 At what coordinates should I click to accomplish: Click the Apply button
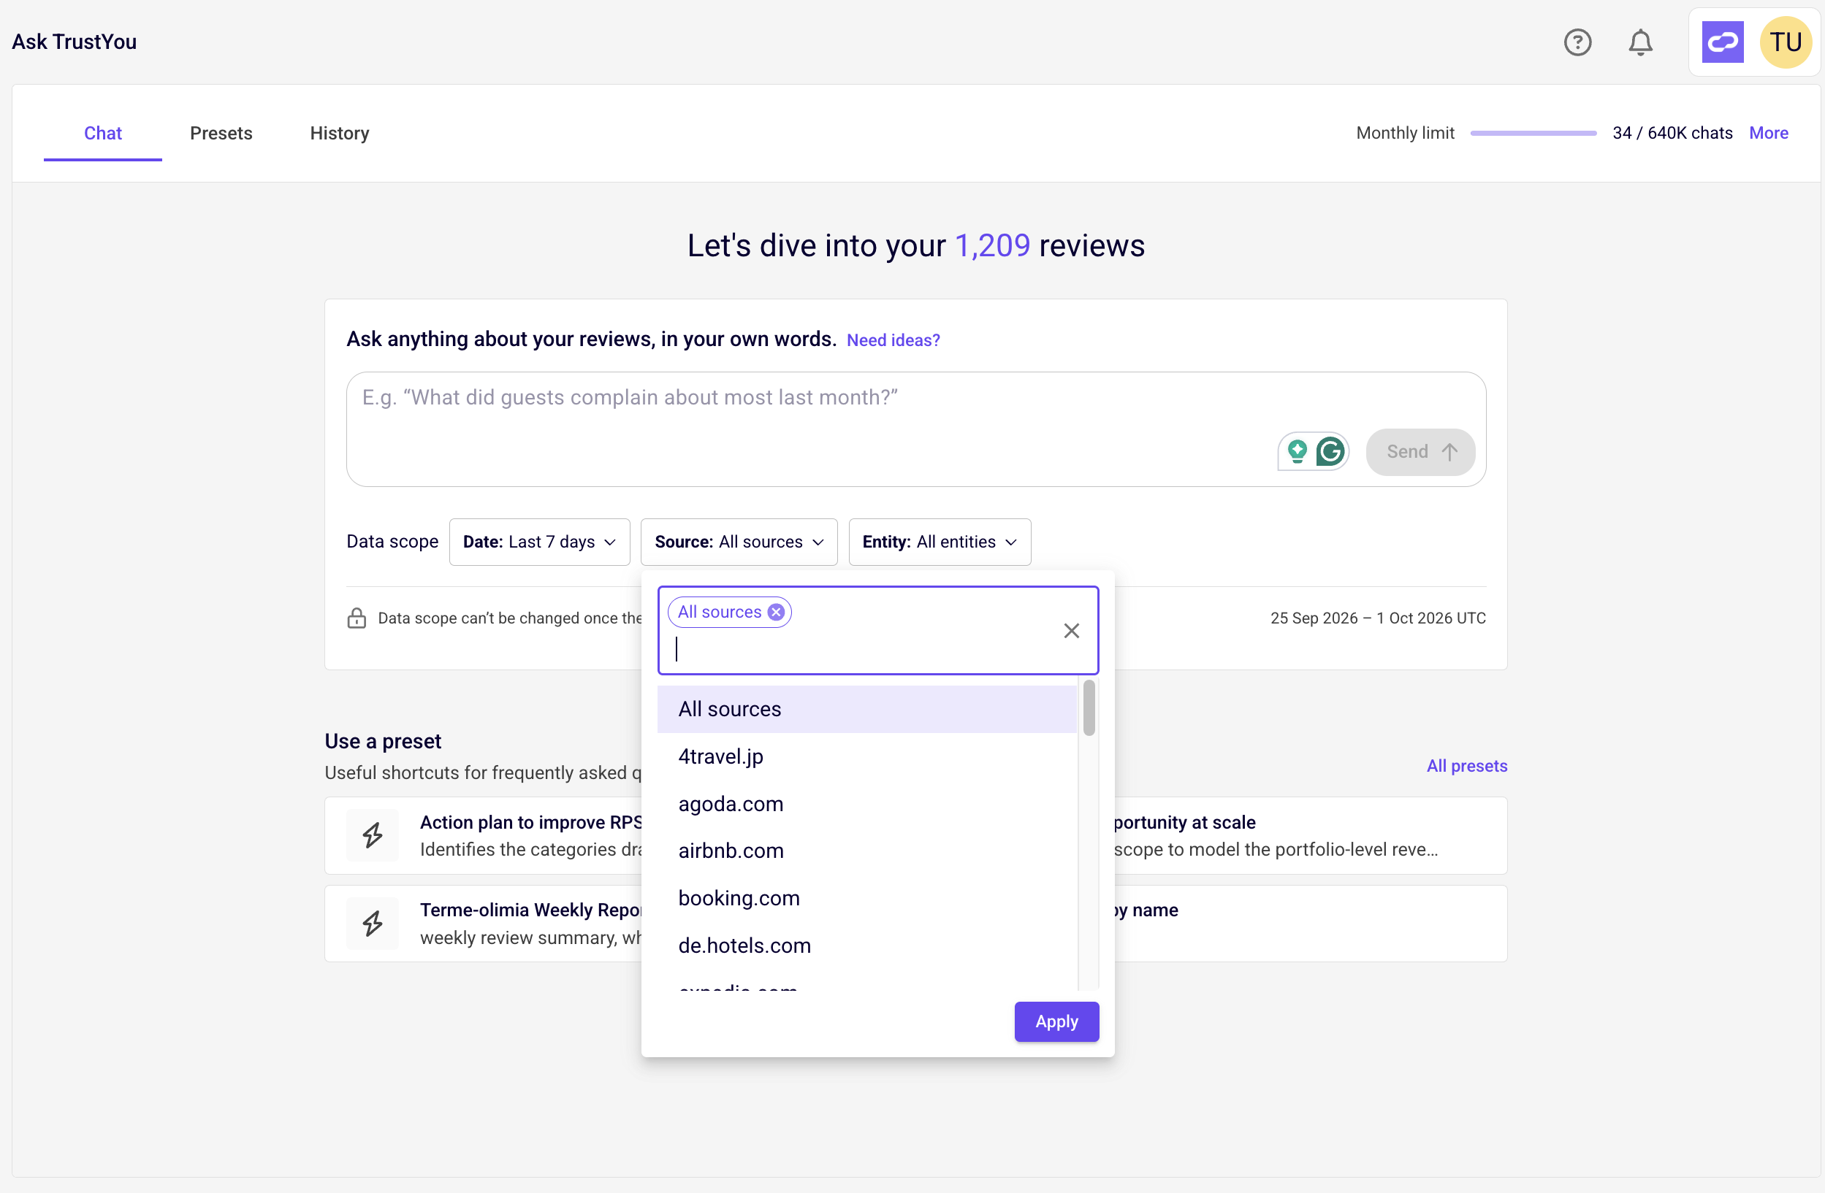click(1056, 1021)
